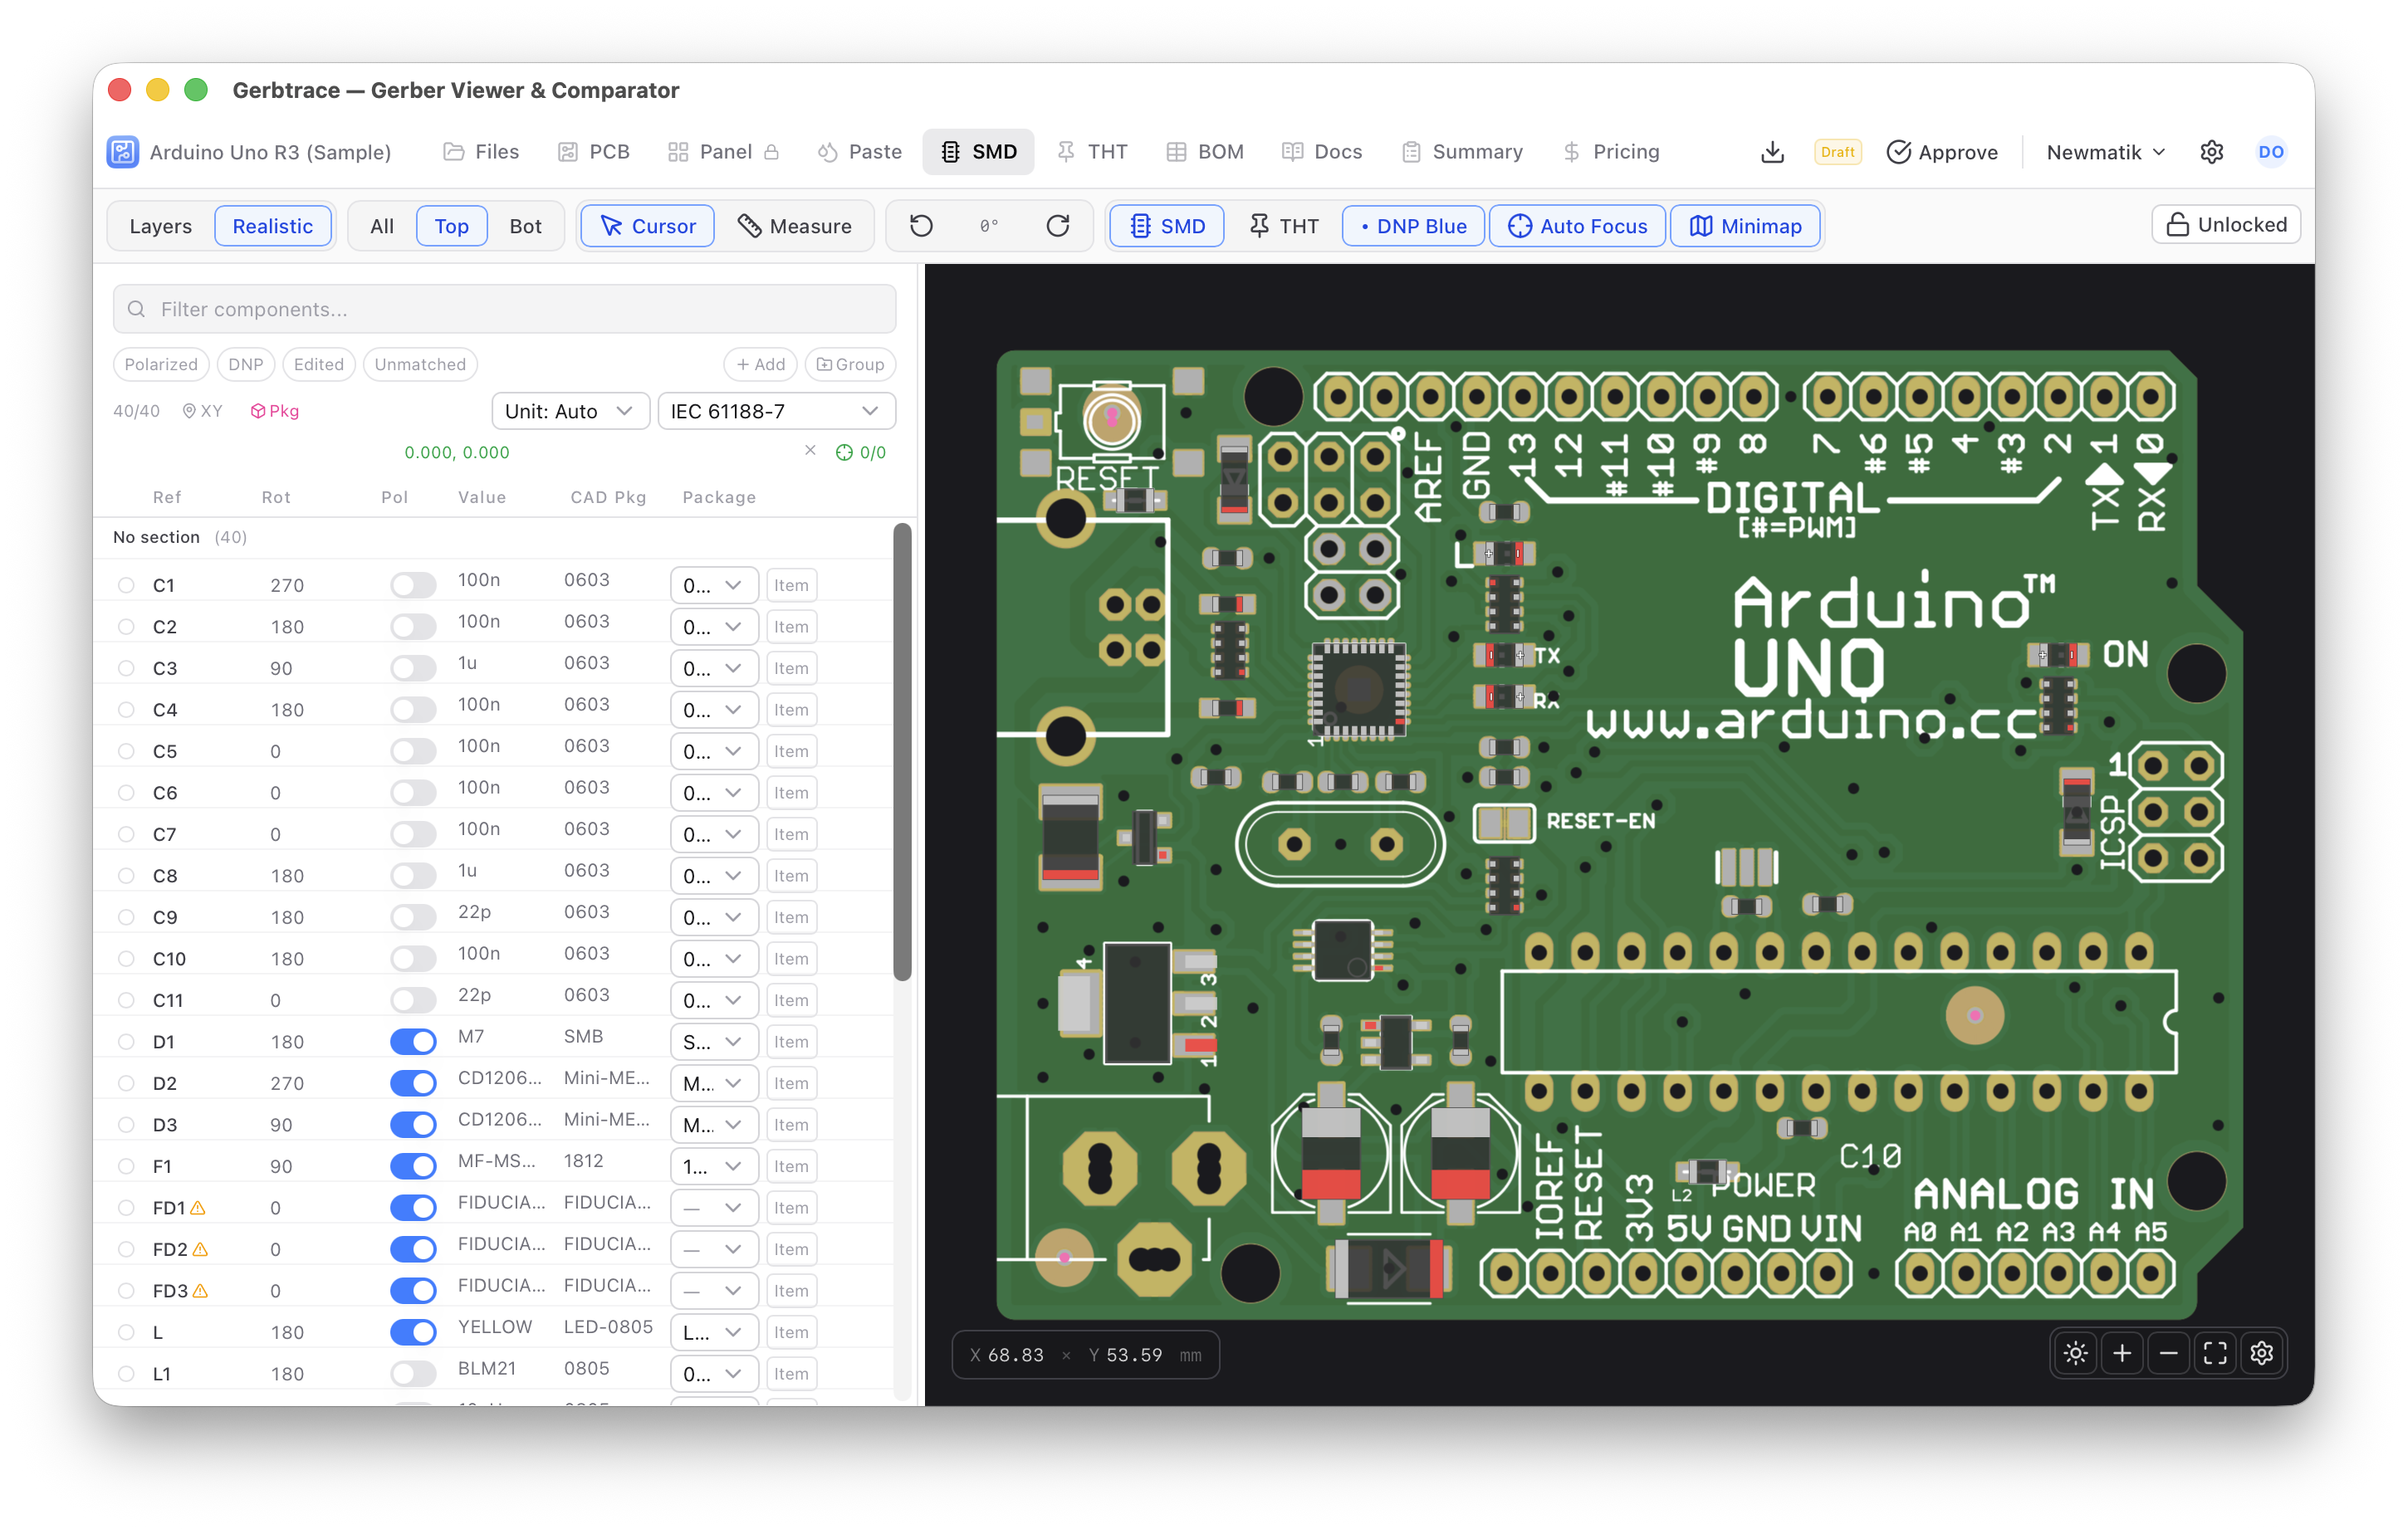
Task: Show Bot side of board
Action: point(525,226)
